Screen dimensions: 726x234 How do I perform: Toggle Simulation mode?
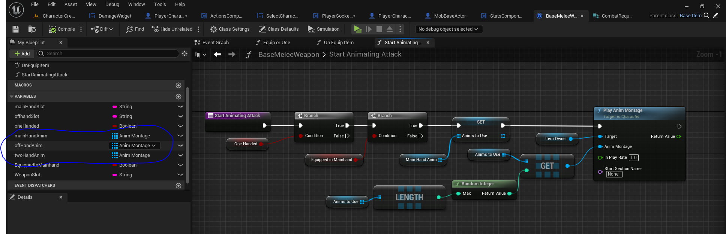pos(323,29)
